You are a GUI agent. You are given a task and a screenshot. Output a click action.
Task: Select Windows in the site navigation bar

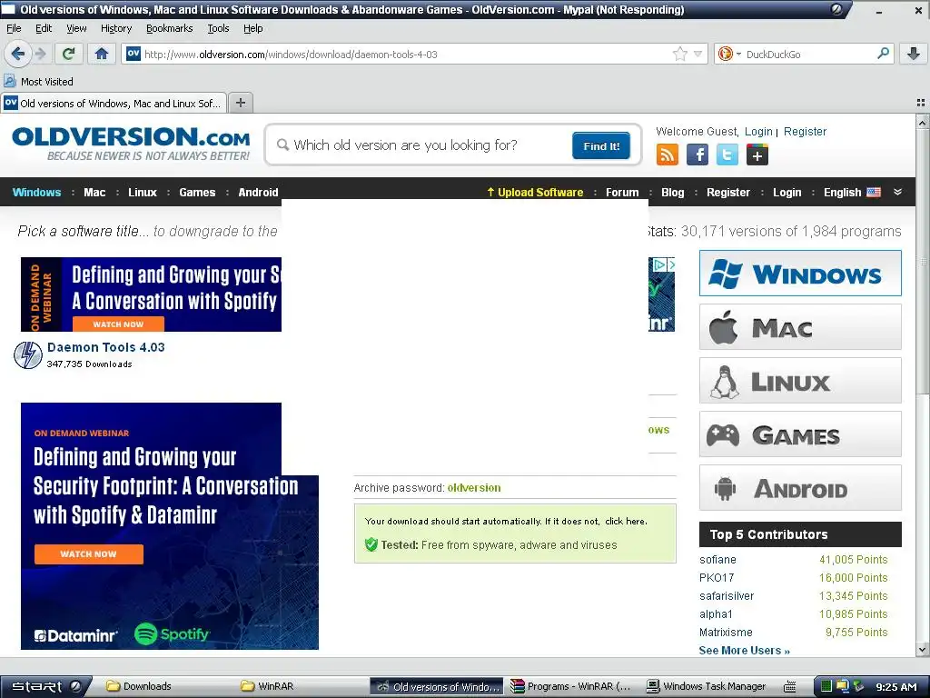click(36, 192)
